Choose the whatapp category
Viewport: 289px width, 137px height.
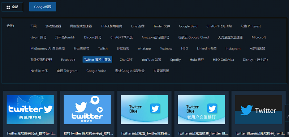pyautogui.click(x=144, y=48)
